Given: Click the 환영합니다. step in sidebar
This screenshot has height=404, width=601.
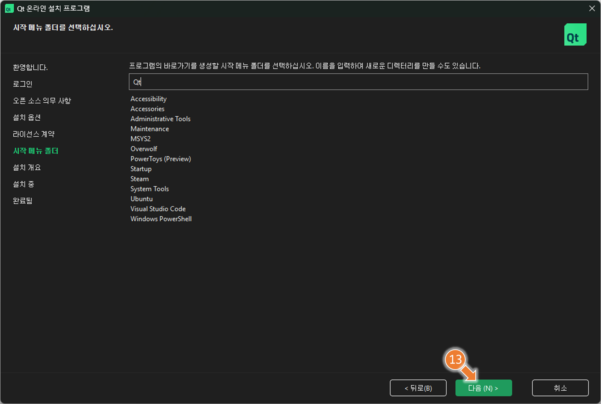Looking at the screenshot, I should coord(30,67).
